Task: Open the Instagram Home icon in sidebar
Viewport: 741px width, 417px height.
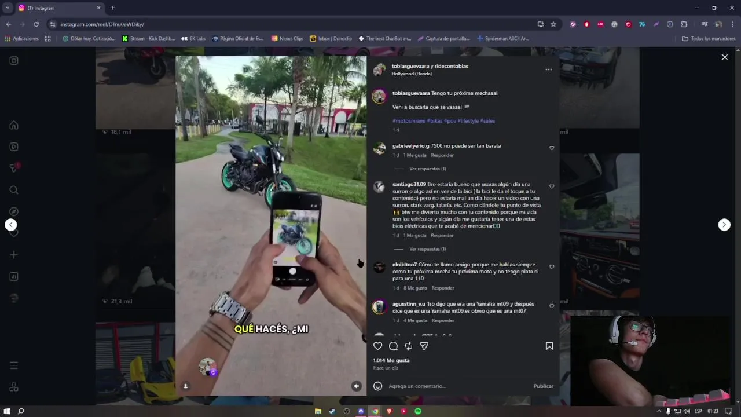Action: pos(14,125)
